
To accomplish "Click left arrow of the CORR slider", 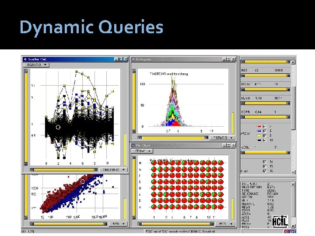I will pos(243,117).
